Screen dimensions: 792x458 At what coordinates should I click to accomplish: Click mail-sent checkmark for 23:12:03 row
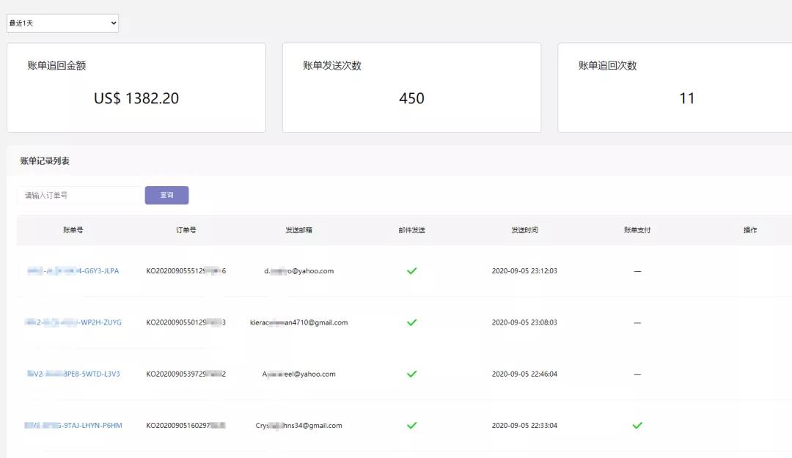[411, 271]
